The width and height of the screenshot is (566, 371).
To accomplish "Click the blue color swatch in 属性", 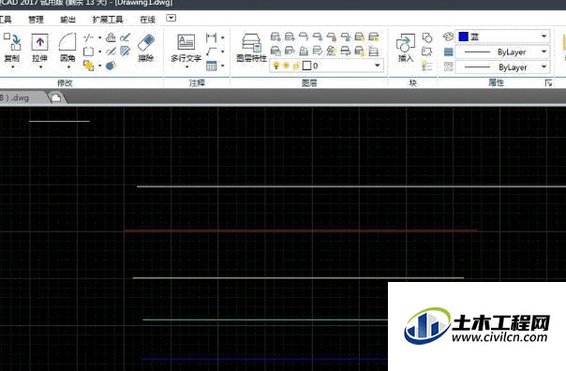I will pyautogui.click(x=463, y=37).
